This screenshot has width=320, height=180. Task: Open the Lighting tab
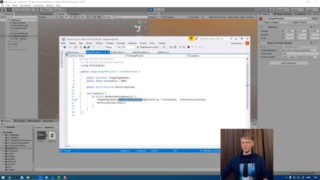[x=300, y=14]
